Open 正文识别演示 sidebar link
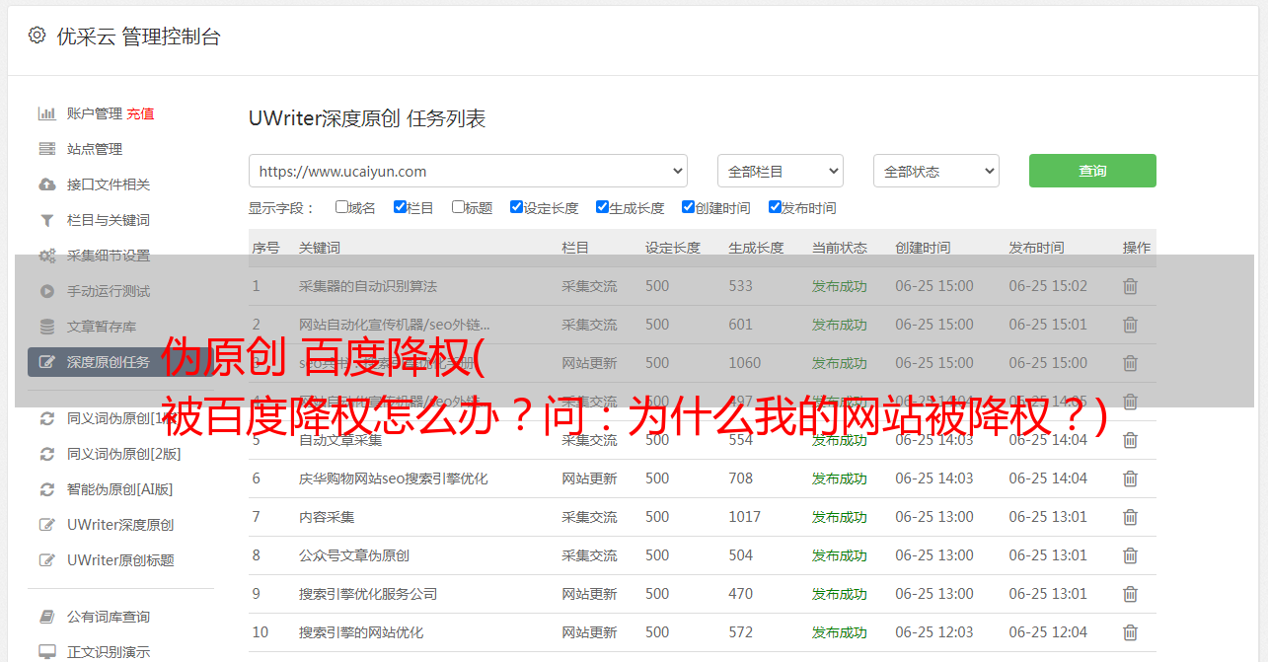The height and width of the screenshot is (662, 1268). pyautogui.click(x=109, y=652)
